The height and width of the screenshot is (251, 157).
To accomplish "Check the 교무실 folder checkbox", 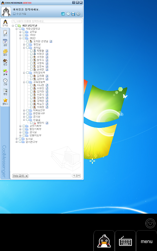I will (24, 32).
